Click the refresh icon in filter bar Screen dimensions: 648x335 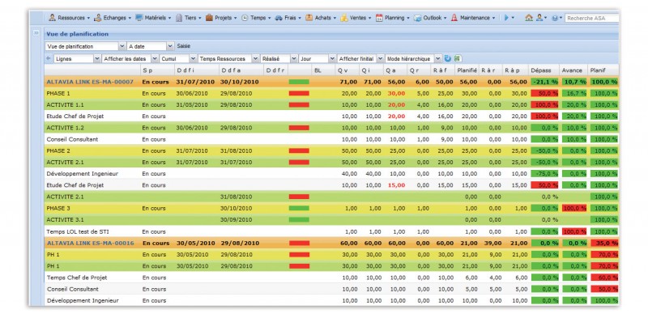coord(448,59)
